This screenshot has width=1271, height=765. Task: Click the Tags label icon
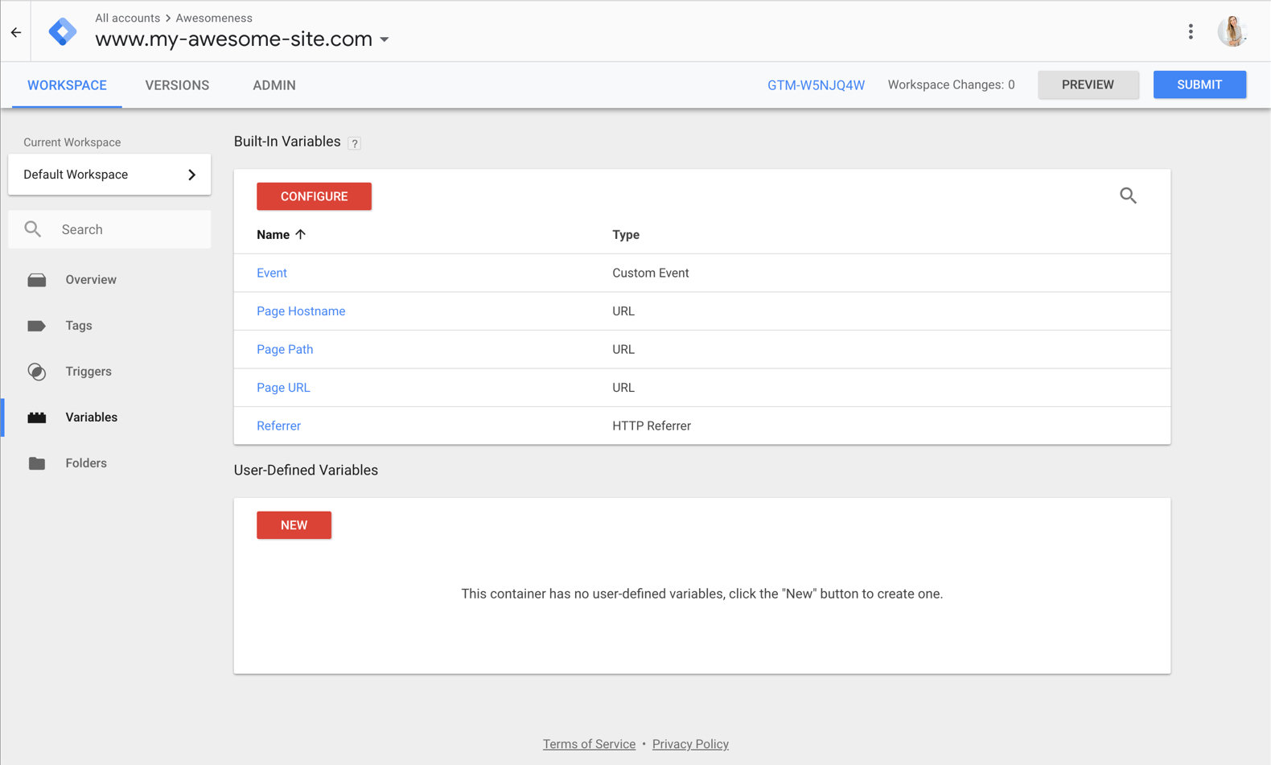pyautogui.click(x=37, y=326)
